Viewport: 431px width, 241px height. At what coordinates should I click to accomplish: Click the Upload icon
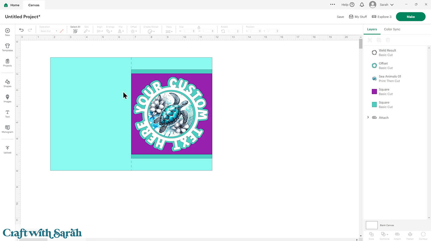point(7,149)
